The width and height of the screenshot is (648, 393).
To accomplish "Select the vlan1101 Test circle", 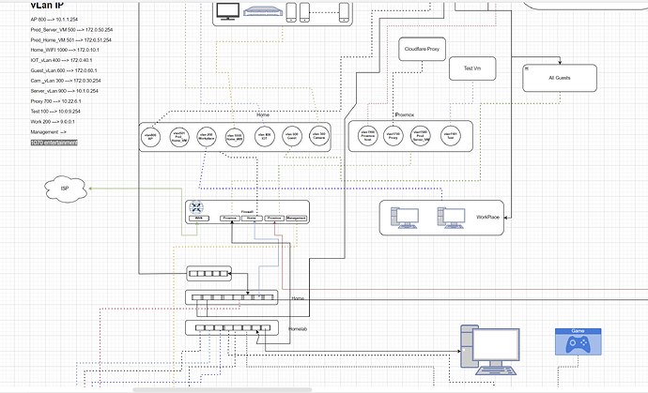I will click(451, 135).
